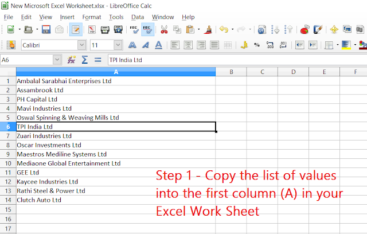This screenshot has width=367, height=234.
Task: Open the Edit menu
Action: click(26, 17)
